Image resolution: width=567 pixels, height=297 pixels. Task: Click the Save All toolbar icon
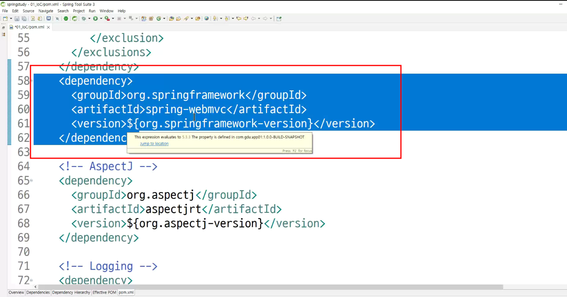click(24, 18)
